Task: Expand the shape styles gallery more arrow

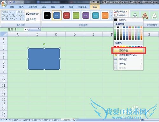Action: coord(111,19)
